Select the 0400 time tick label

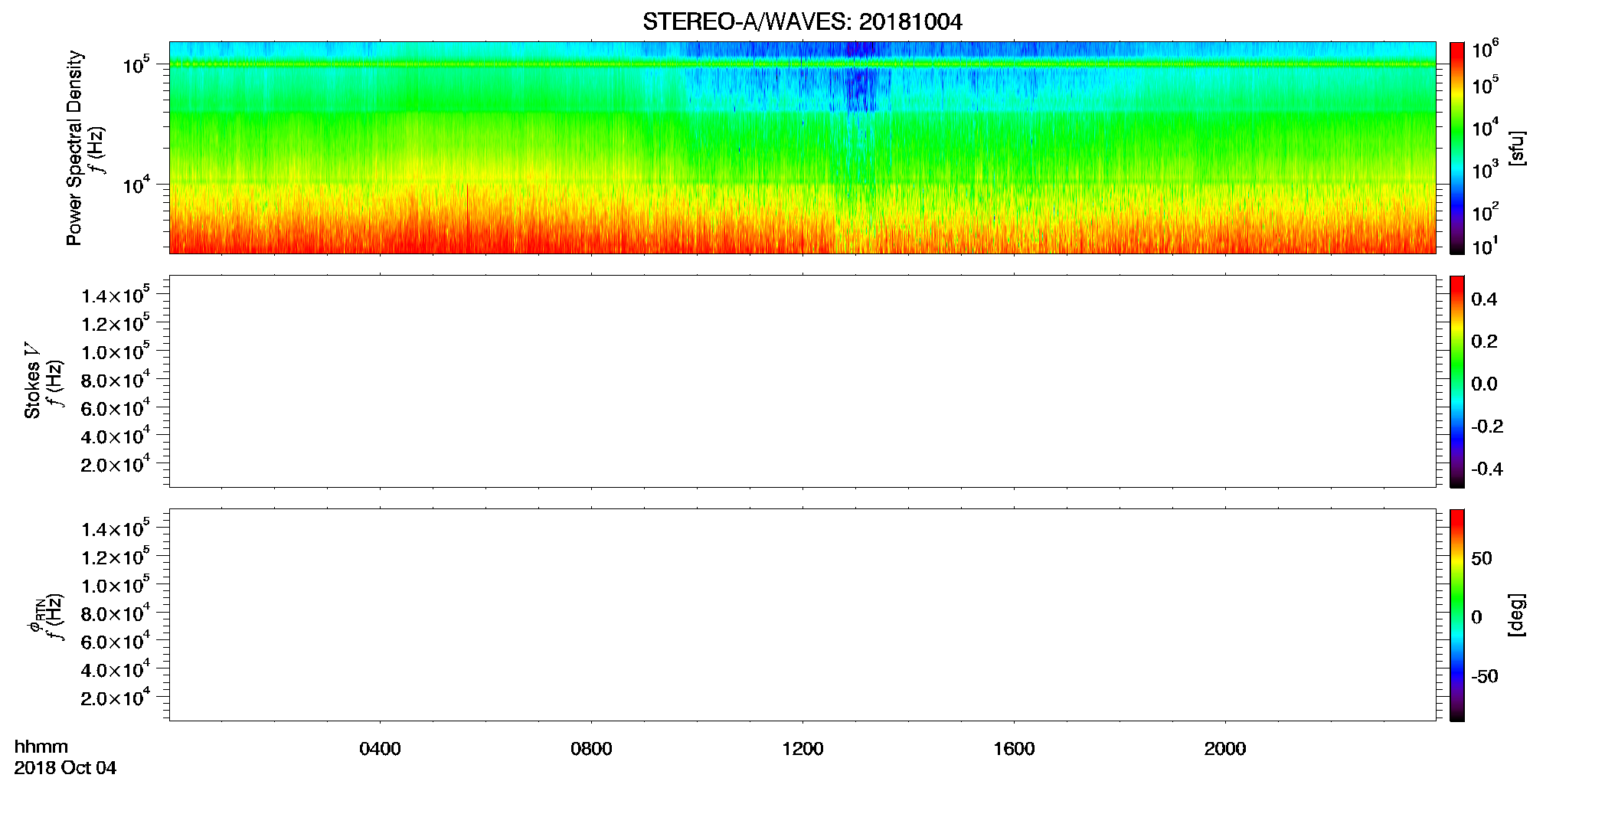tap(380, 749)
